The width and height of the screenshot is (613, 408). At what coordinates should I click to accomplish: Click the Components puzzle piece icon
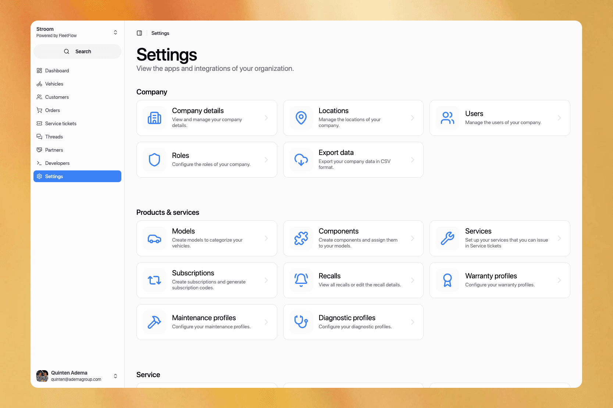point(301,238)
